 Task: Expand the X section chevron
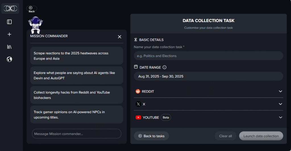coord(280,104)
